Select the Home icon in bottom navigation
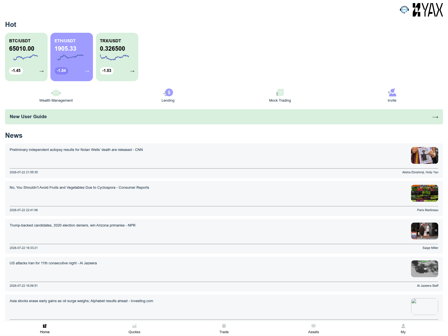The image size is (448, 336). tap(45, 326)
